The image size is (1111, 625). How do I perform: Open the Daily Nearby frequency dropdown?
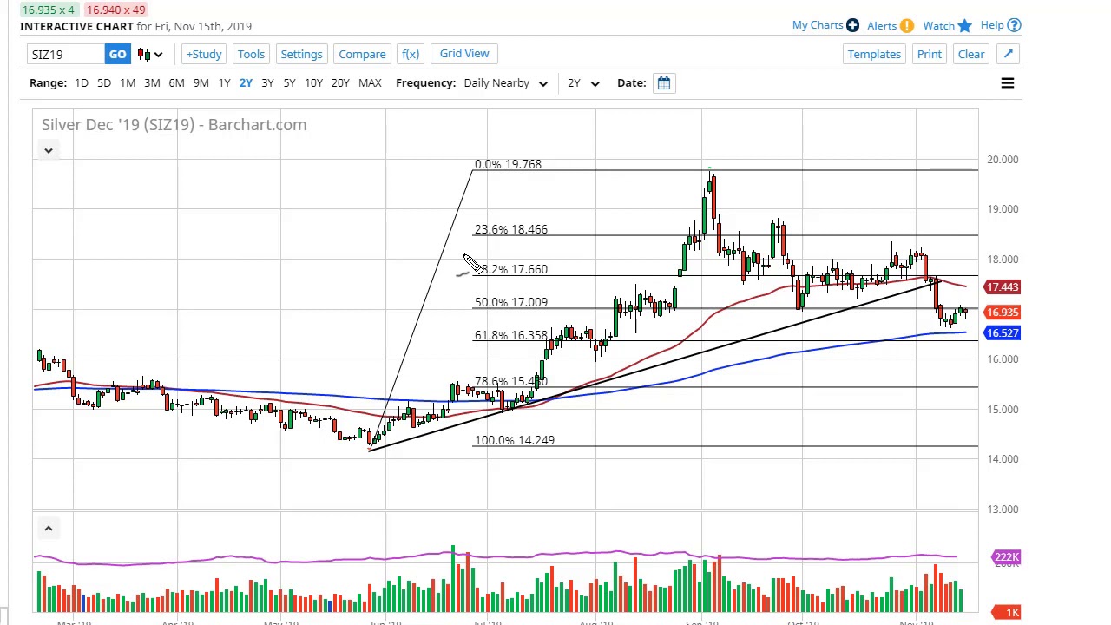505,82
